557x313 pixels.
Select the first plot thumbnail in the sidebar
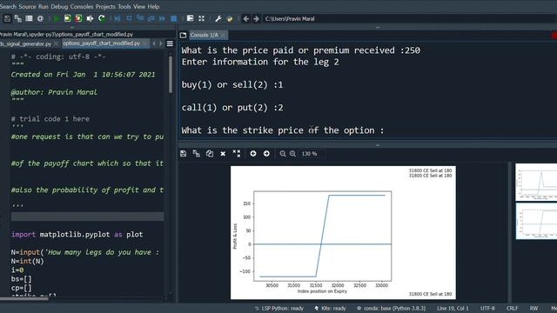(536, 183)
